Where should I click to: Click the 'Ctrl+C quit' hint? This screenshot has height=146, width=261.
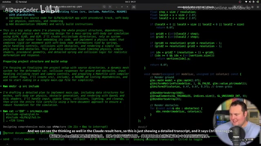coord(77,139)
